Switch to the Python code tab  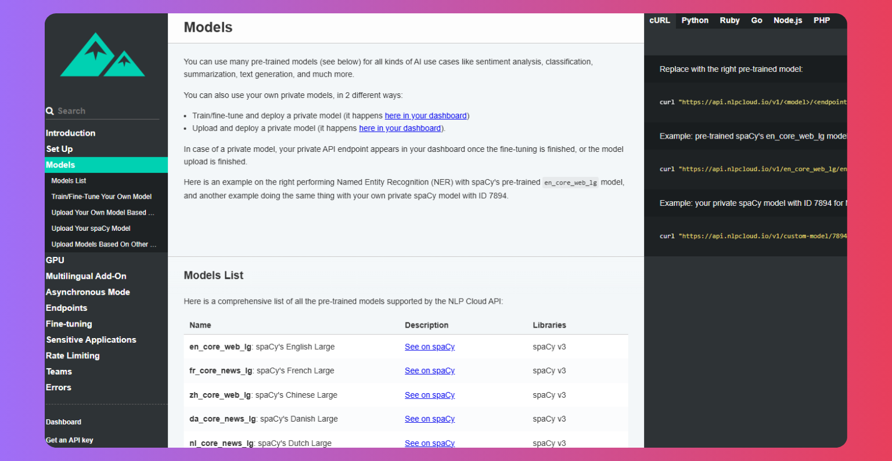[695, 20]
